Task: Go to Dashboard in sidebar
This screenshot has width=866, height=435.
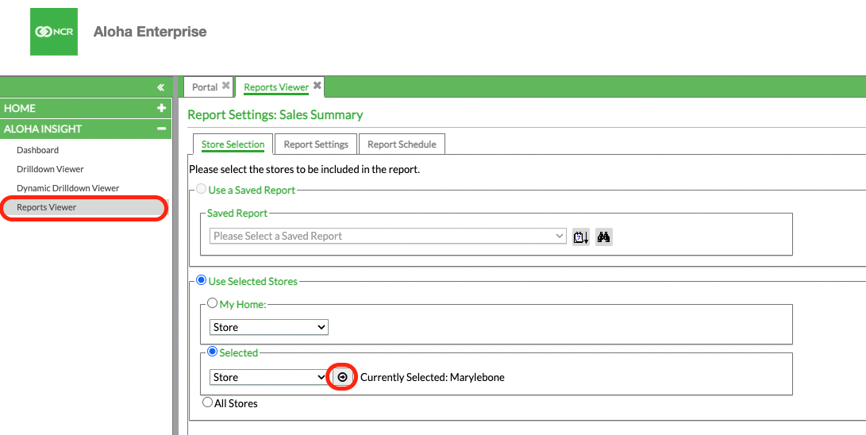Action: pyautogui.click(x=37, y=150)
